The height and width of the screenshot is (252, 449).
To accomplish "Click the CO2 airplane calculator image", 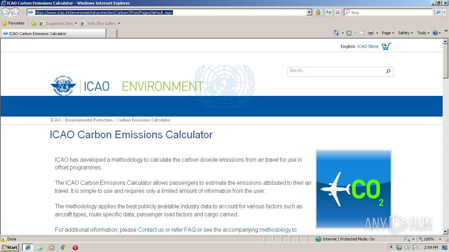I will (x=354, y=189).
